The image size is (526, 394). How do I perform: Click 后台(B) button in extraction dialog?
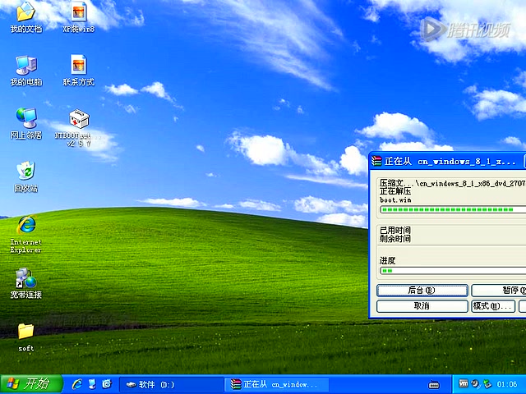(x=422, y=291)
